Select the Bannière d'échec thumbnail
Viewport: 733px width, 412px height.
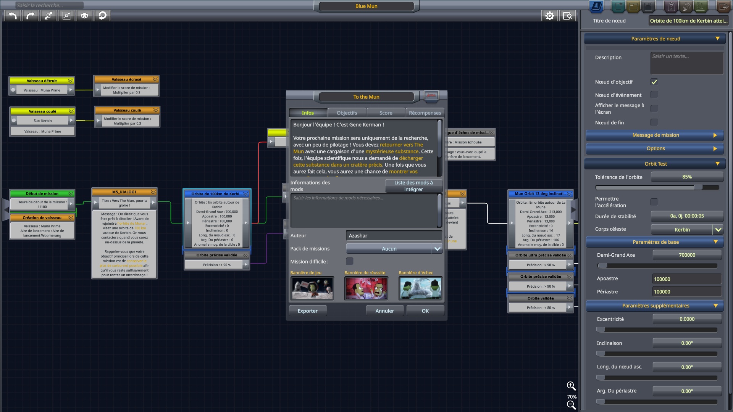point(420,288)
